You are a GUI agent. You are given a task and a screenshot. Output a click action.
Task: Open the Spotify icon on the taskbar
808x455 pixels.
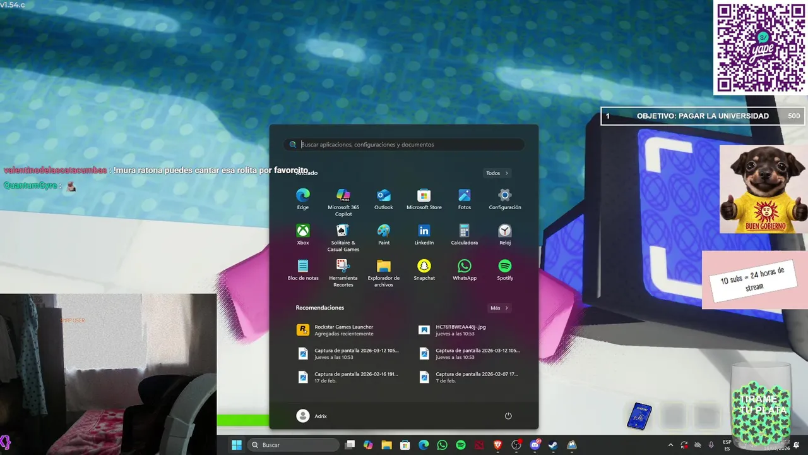pos(461,445)
